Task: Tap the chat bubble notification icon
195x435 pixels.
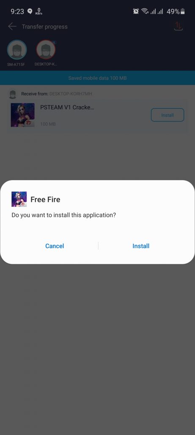Action: (x=30, y=11)
